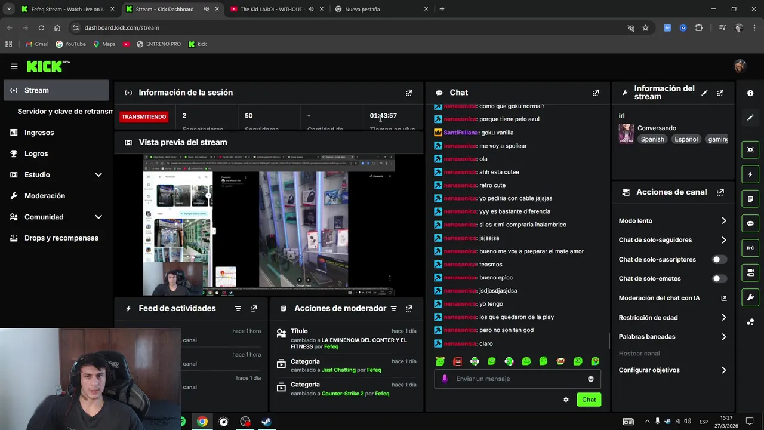Toggle channel actions widget in right sidebar
The width and height of the screenshot is (764, 430).
750,273
